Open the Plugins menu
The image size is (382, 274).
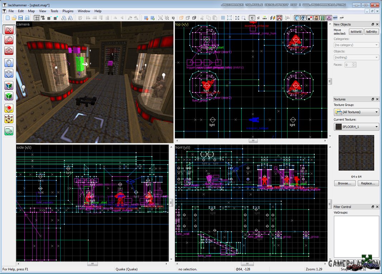[68, 11]
